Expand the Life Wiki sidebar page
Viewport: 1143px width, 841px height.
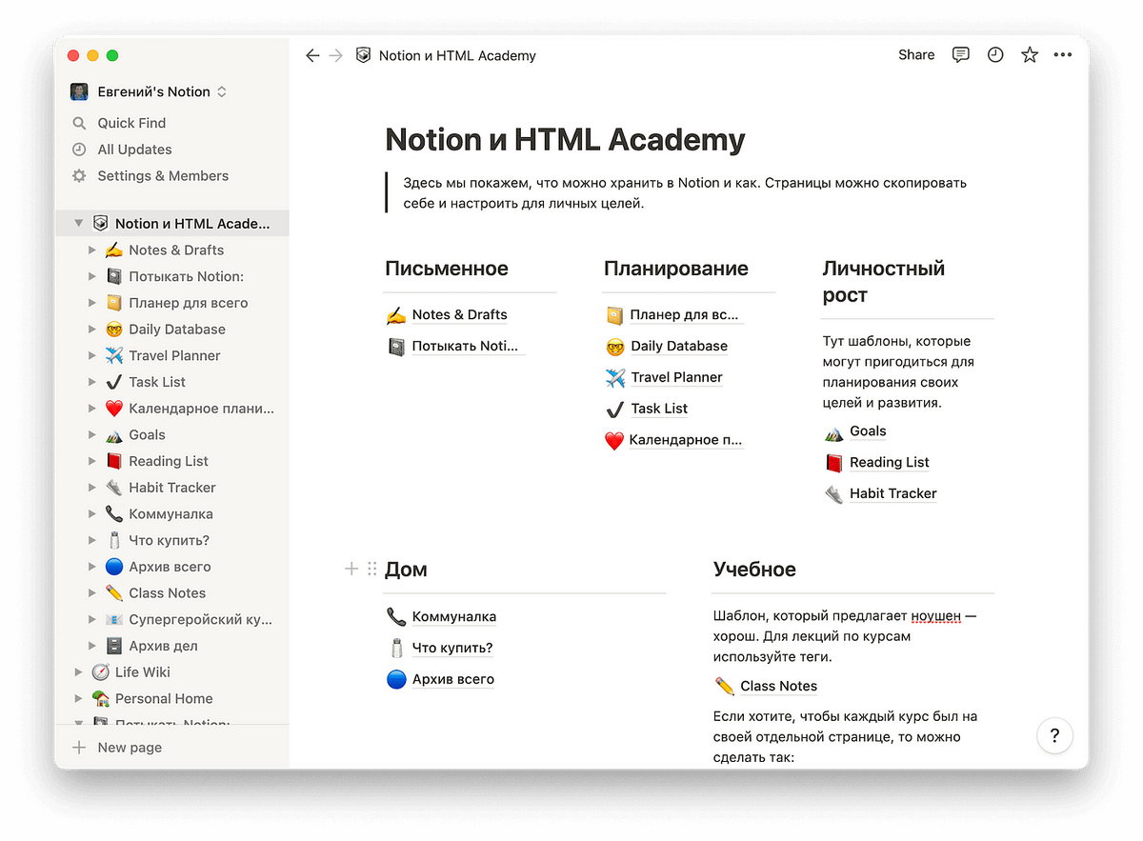(79, 672)
